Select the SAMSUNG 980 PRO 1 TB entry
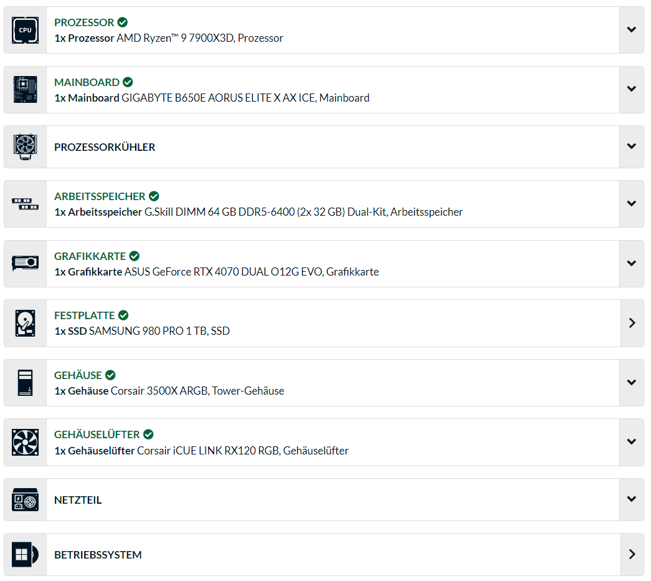 142,331
